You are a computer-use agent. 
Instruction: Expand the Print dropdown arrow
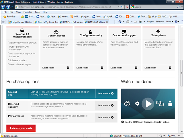pyautogui.click(x=144, y=21)
